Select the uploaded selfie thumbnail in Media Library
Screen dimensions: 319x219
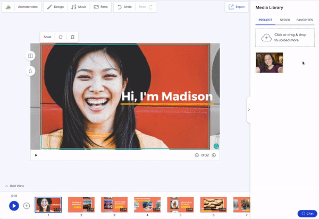tap(270, 63)
